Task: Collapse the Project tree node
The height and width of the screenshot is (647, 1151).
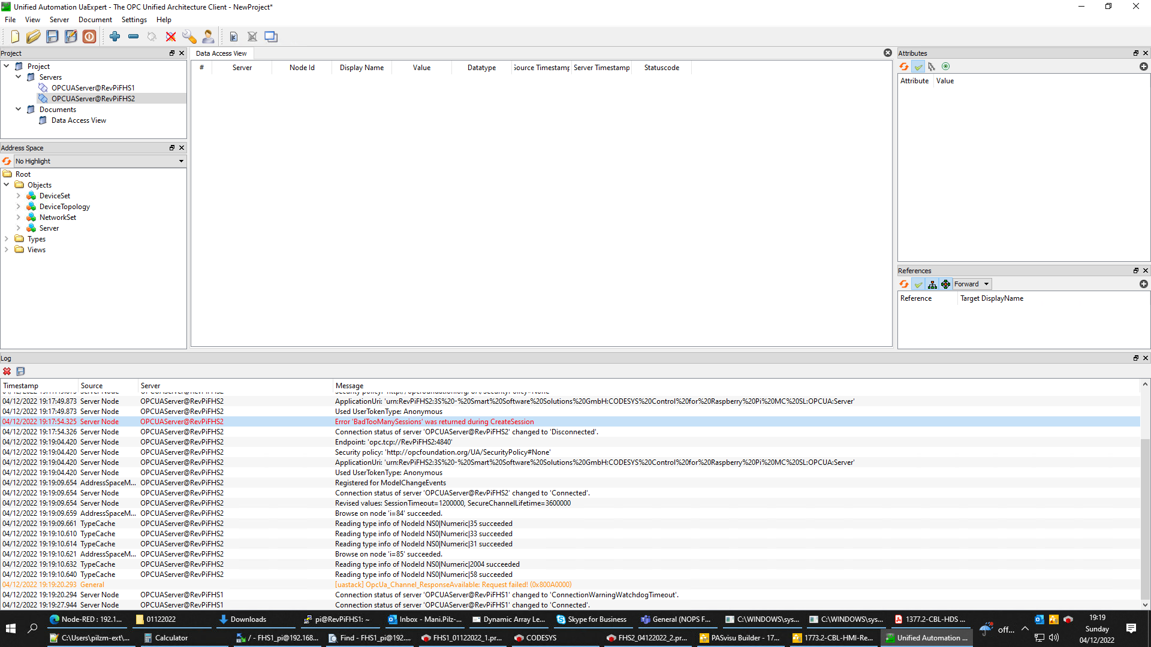Action: tap(7, 66)
